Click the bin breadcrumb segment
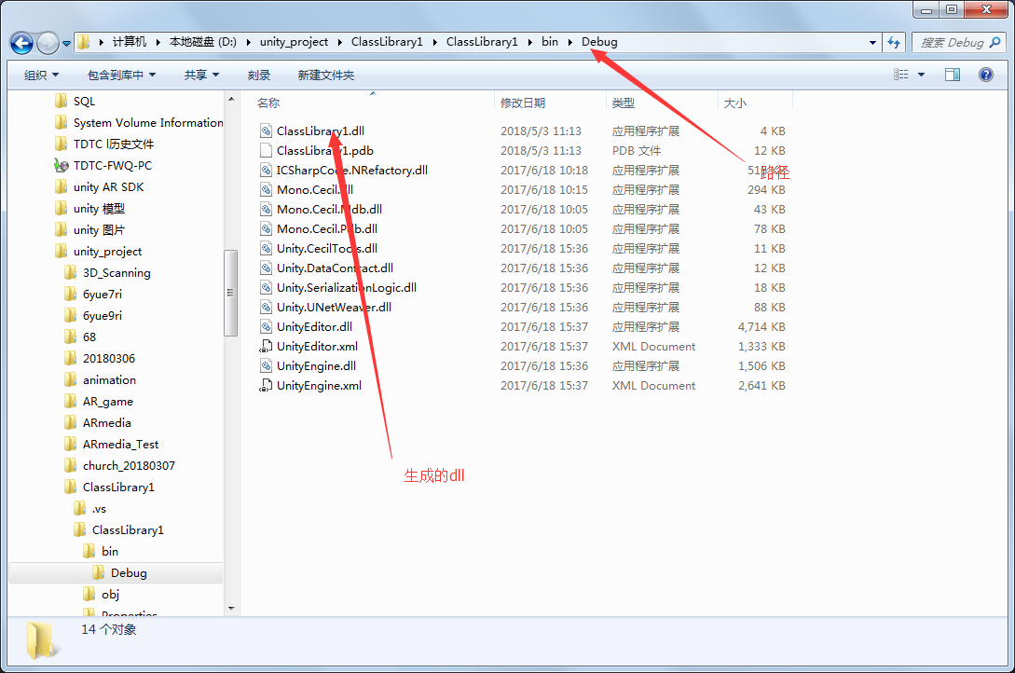The height and width of the screenshot is (673, 1015). coord(550,42)
